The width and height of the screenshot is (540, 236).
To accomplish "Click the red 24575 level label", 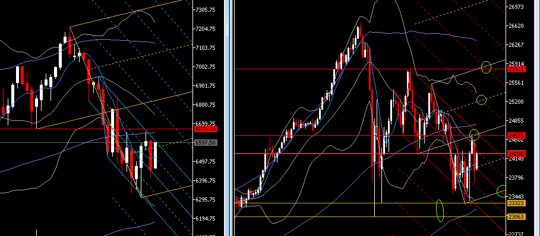I will (x=516, y=136).
